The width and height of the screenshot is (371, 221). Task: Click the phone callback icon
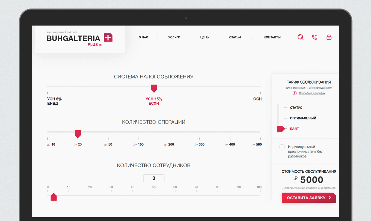[x=314, y=37]
